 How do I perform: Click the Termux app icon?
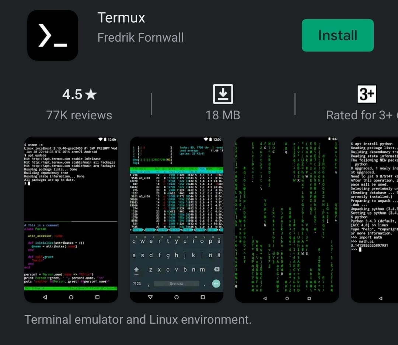point(53,35)
